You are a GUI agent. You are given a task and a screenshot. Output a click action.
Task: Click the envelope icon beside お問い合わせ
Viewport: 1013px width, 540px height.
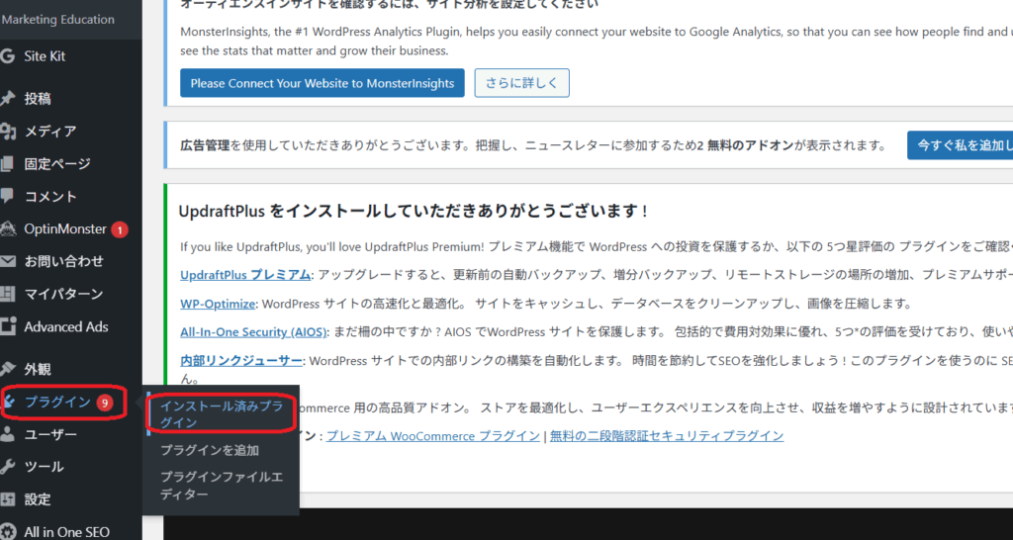click(7, 262)
